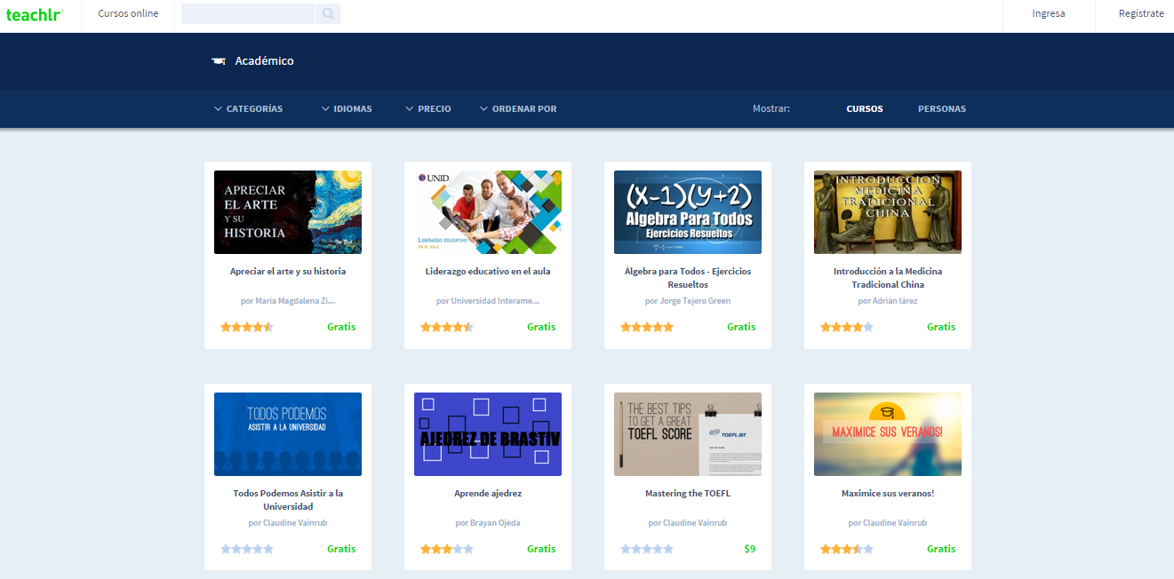Focus the search input field
Screen dimensions: 1174x579
(x=248, y=13)
